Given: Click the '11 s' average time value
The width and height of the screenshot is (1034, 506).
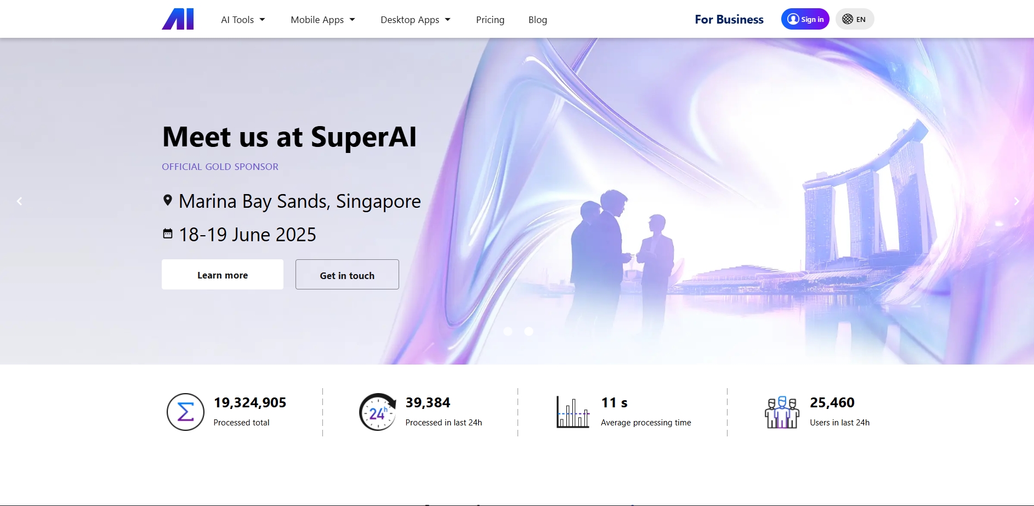Looking at the screenshot, I should (x=614, y=403).
